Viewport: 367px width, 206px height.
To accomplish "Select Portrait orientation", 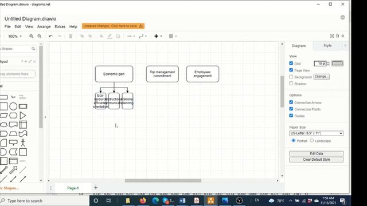I will coord(293,140).
